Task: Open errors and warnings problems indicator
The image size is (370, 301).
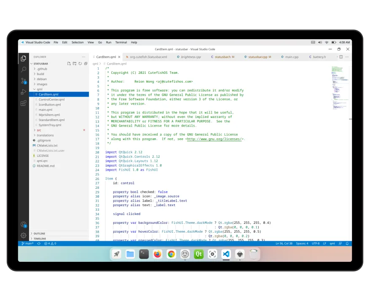Action: (x=50, y=243)
